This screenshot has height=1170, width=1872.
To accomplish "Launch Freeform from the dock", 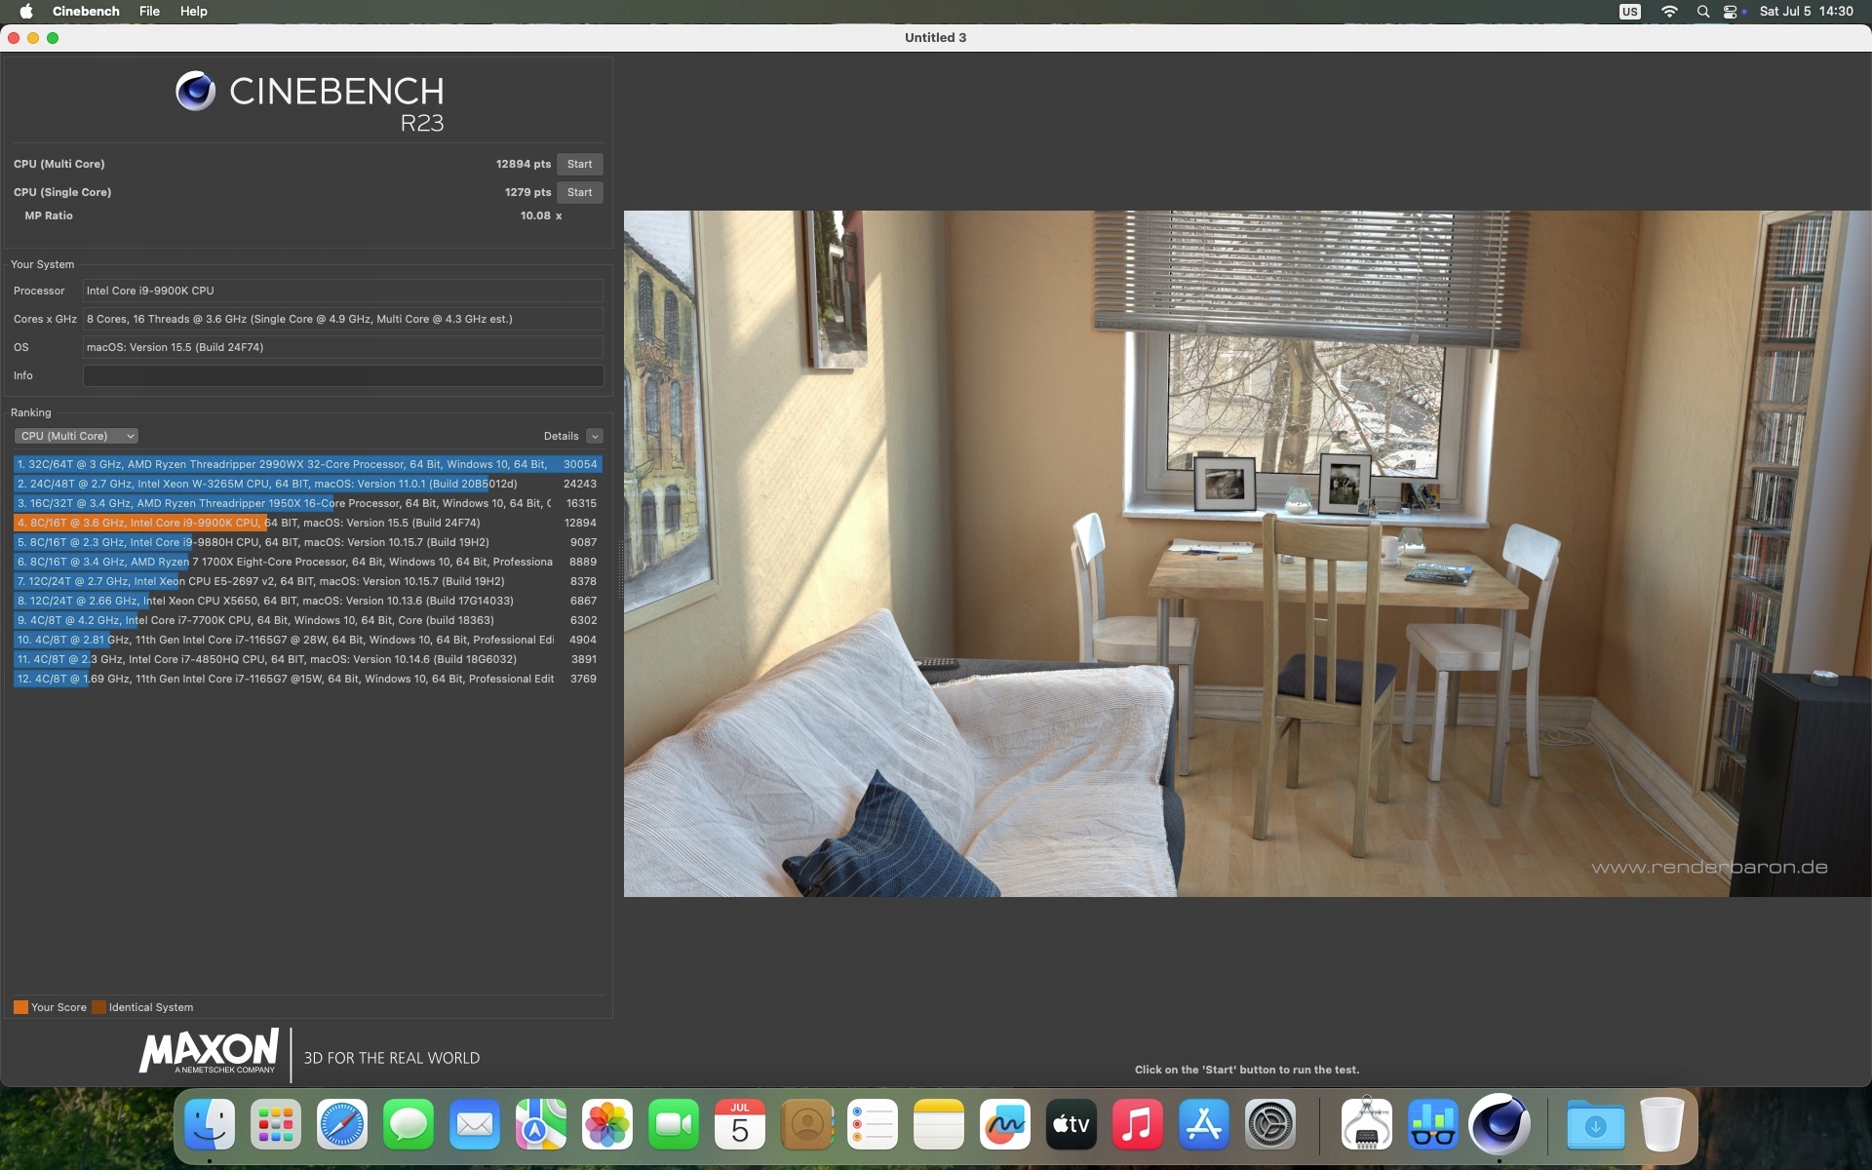I will tap(1005, 1124).
